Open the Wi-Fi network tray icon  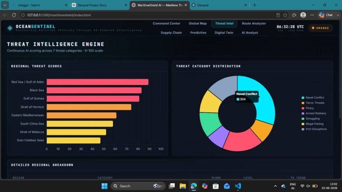click(302, 186)
